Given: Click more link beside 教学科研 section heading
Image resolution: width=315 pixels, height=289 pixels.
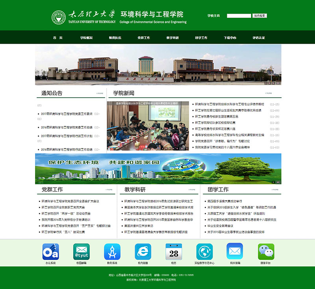Looking at the screenshot, I should pos(192,190).
